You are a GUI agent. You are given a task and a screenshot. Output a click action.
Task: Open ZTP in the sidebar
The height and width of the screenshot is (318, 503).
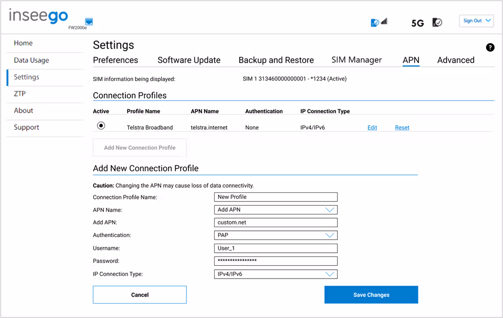19,94
